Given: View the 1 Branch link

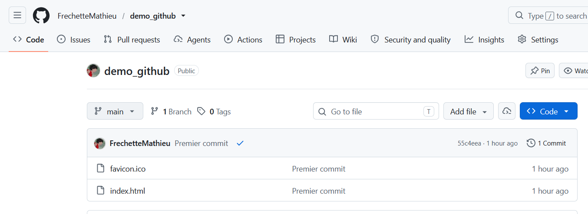Looking at the screenshot, I should 171,111.
